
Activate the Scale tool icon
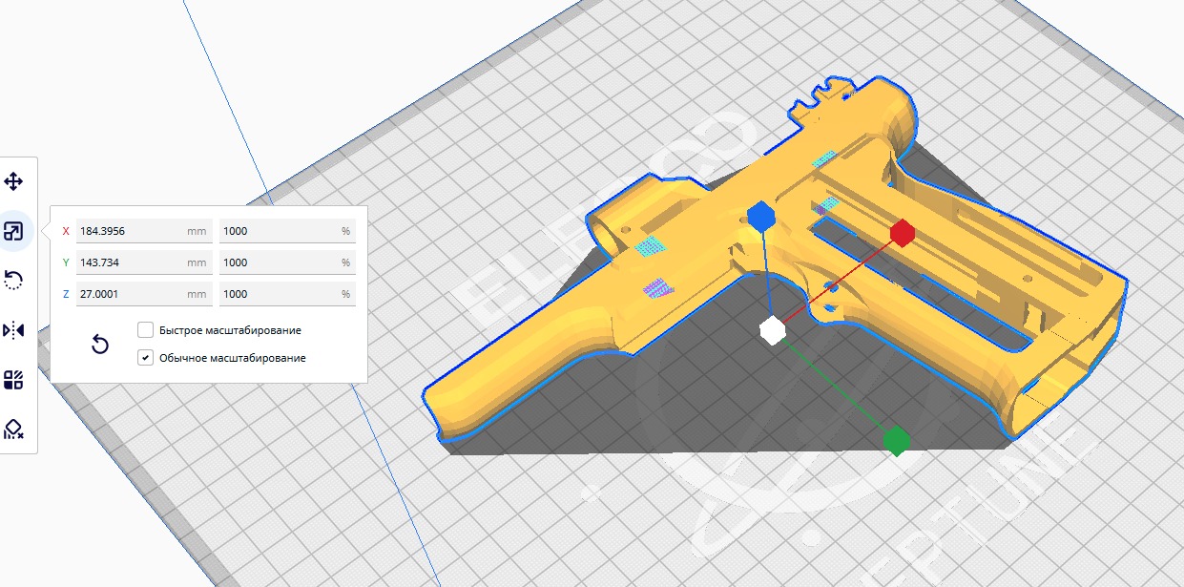click(x=14, y=231)
